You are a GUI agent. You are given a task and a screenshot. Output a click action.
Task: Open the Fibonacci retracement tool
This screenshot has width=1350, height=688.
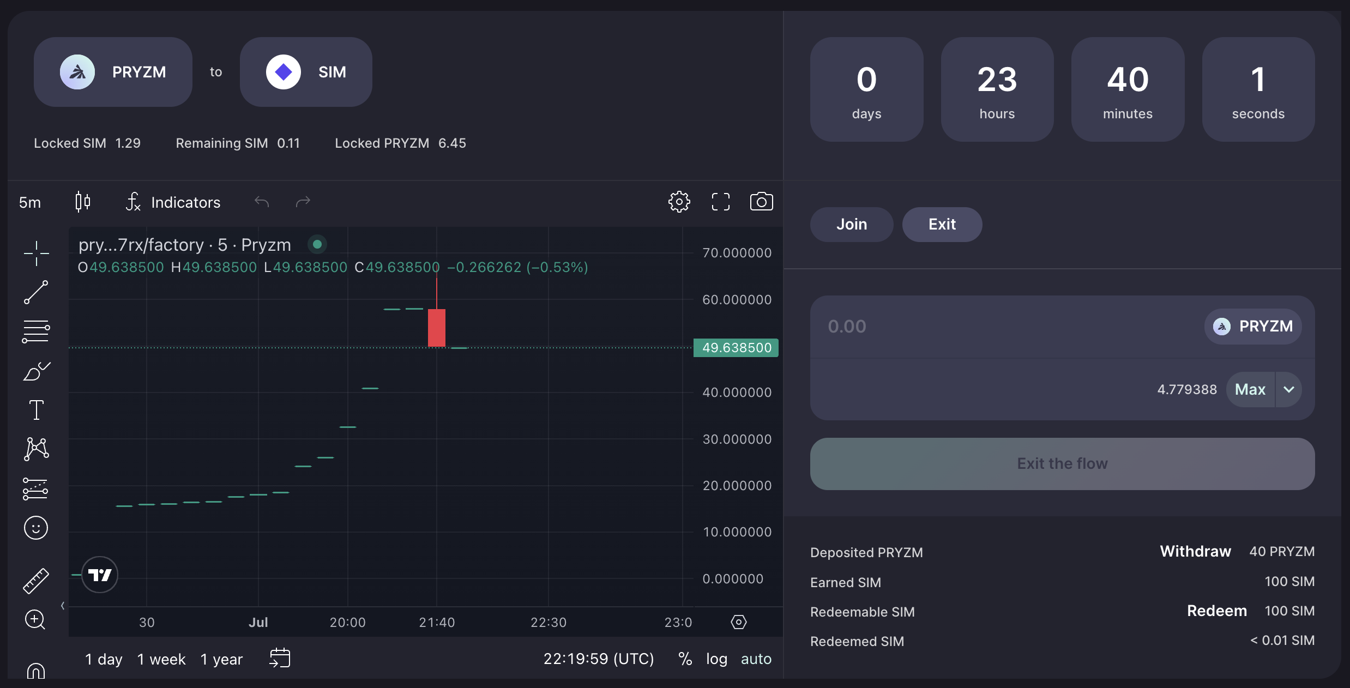pyautogui.click(x=36, y=331)
